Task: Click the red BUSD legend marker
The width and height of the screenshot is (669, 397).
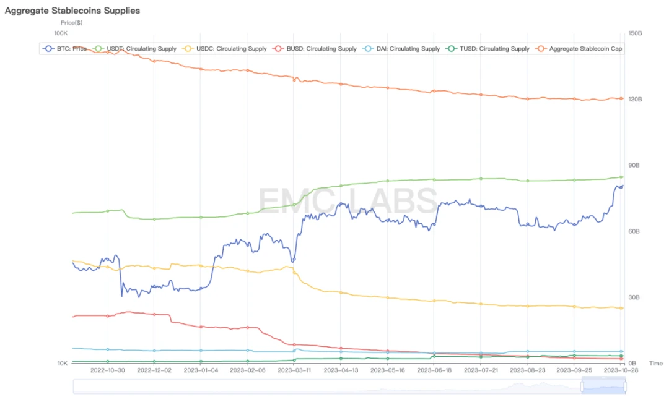Action: click(x=279, y=49)
